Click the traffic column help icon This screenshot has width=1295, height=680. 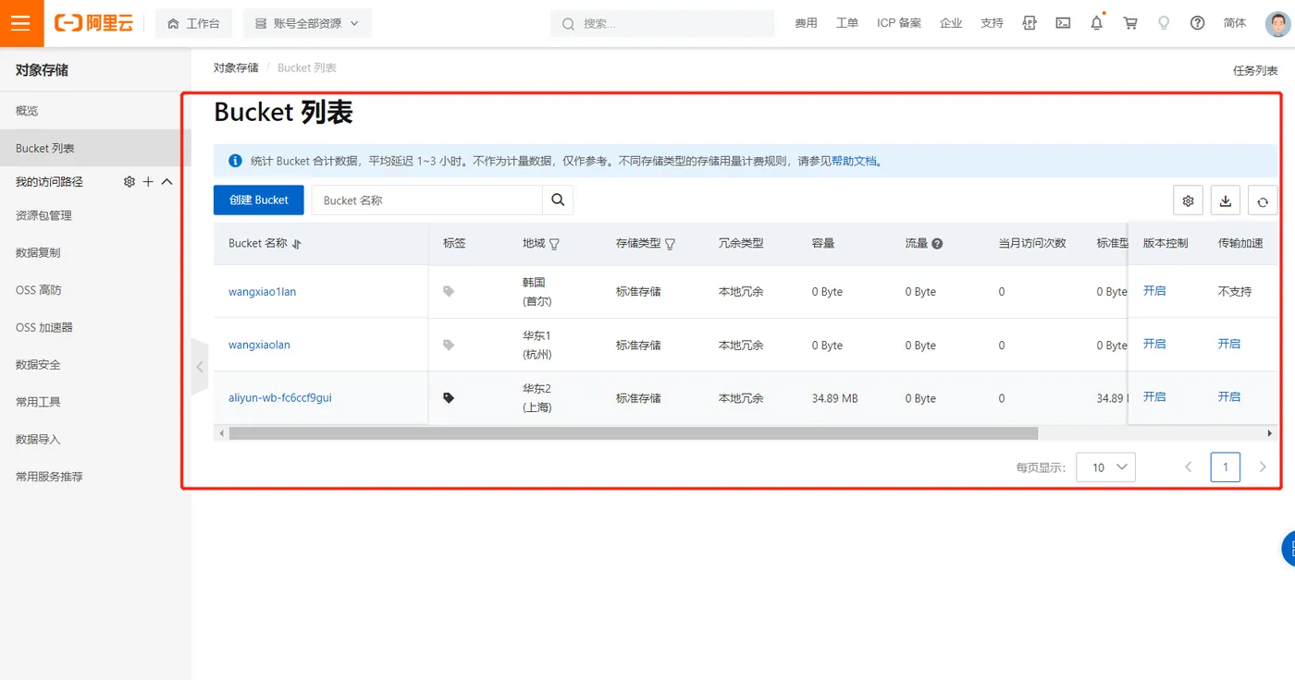pos(937,244)
